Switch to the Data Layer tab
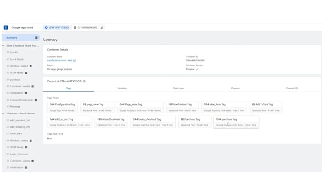The width and height of the screenshot is (324, 195). pos(179,88)
